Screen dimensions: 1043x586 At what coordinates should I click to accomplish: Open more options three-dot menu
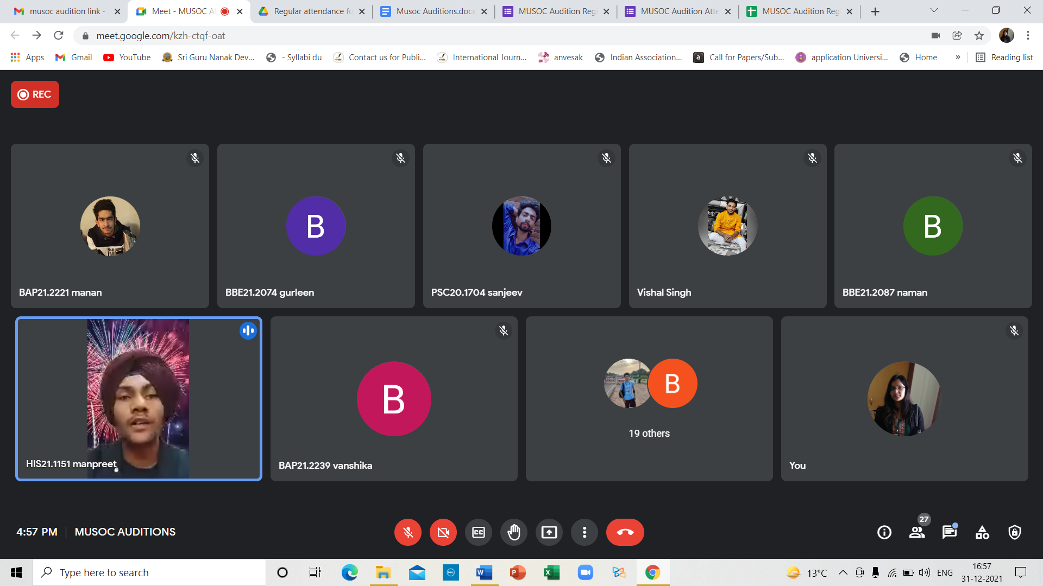pos(585,532)
